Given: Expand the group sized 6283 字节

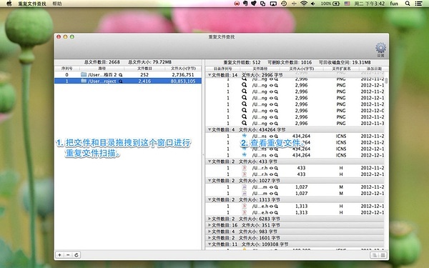Looking at the screenshot, I should 209,219.
